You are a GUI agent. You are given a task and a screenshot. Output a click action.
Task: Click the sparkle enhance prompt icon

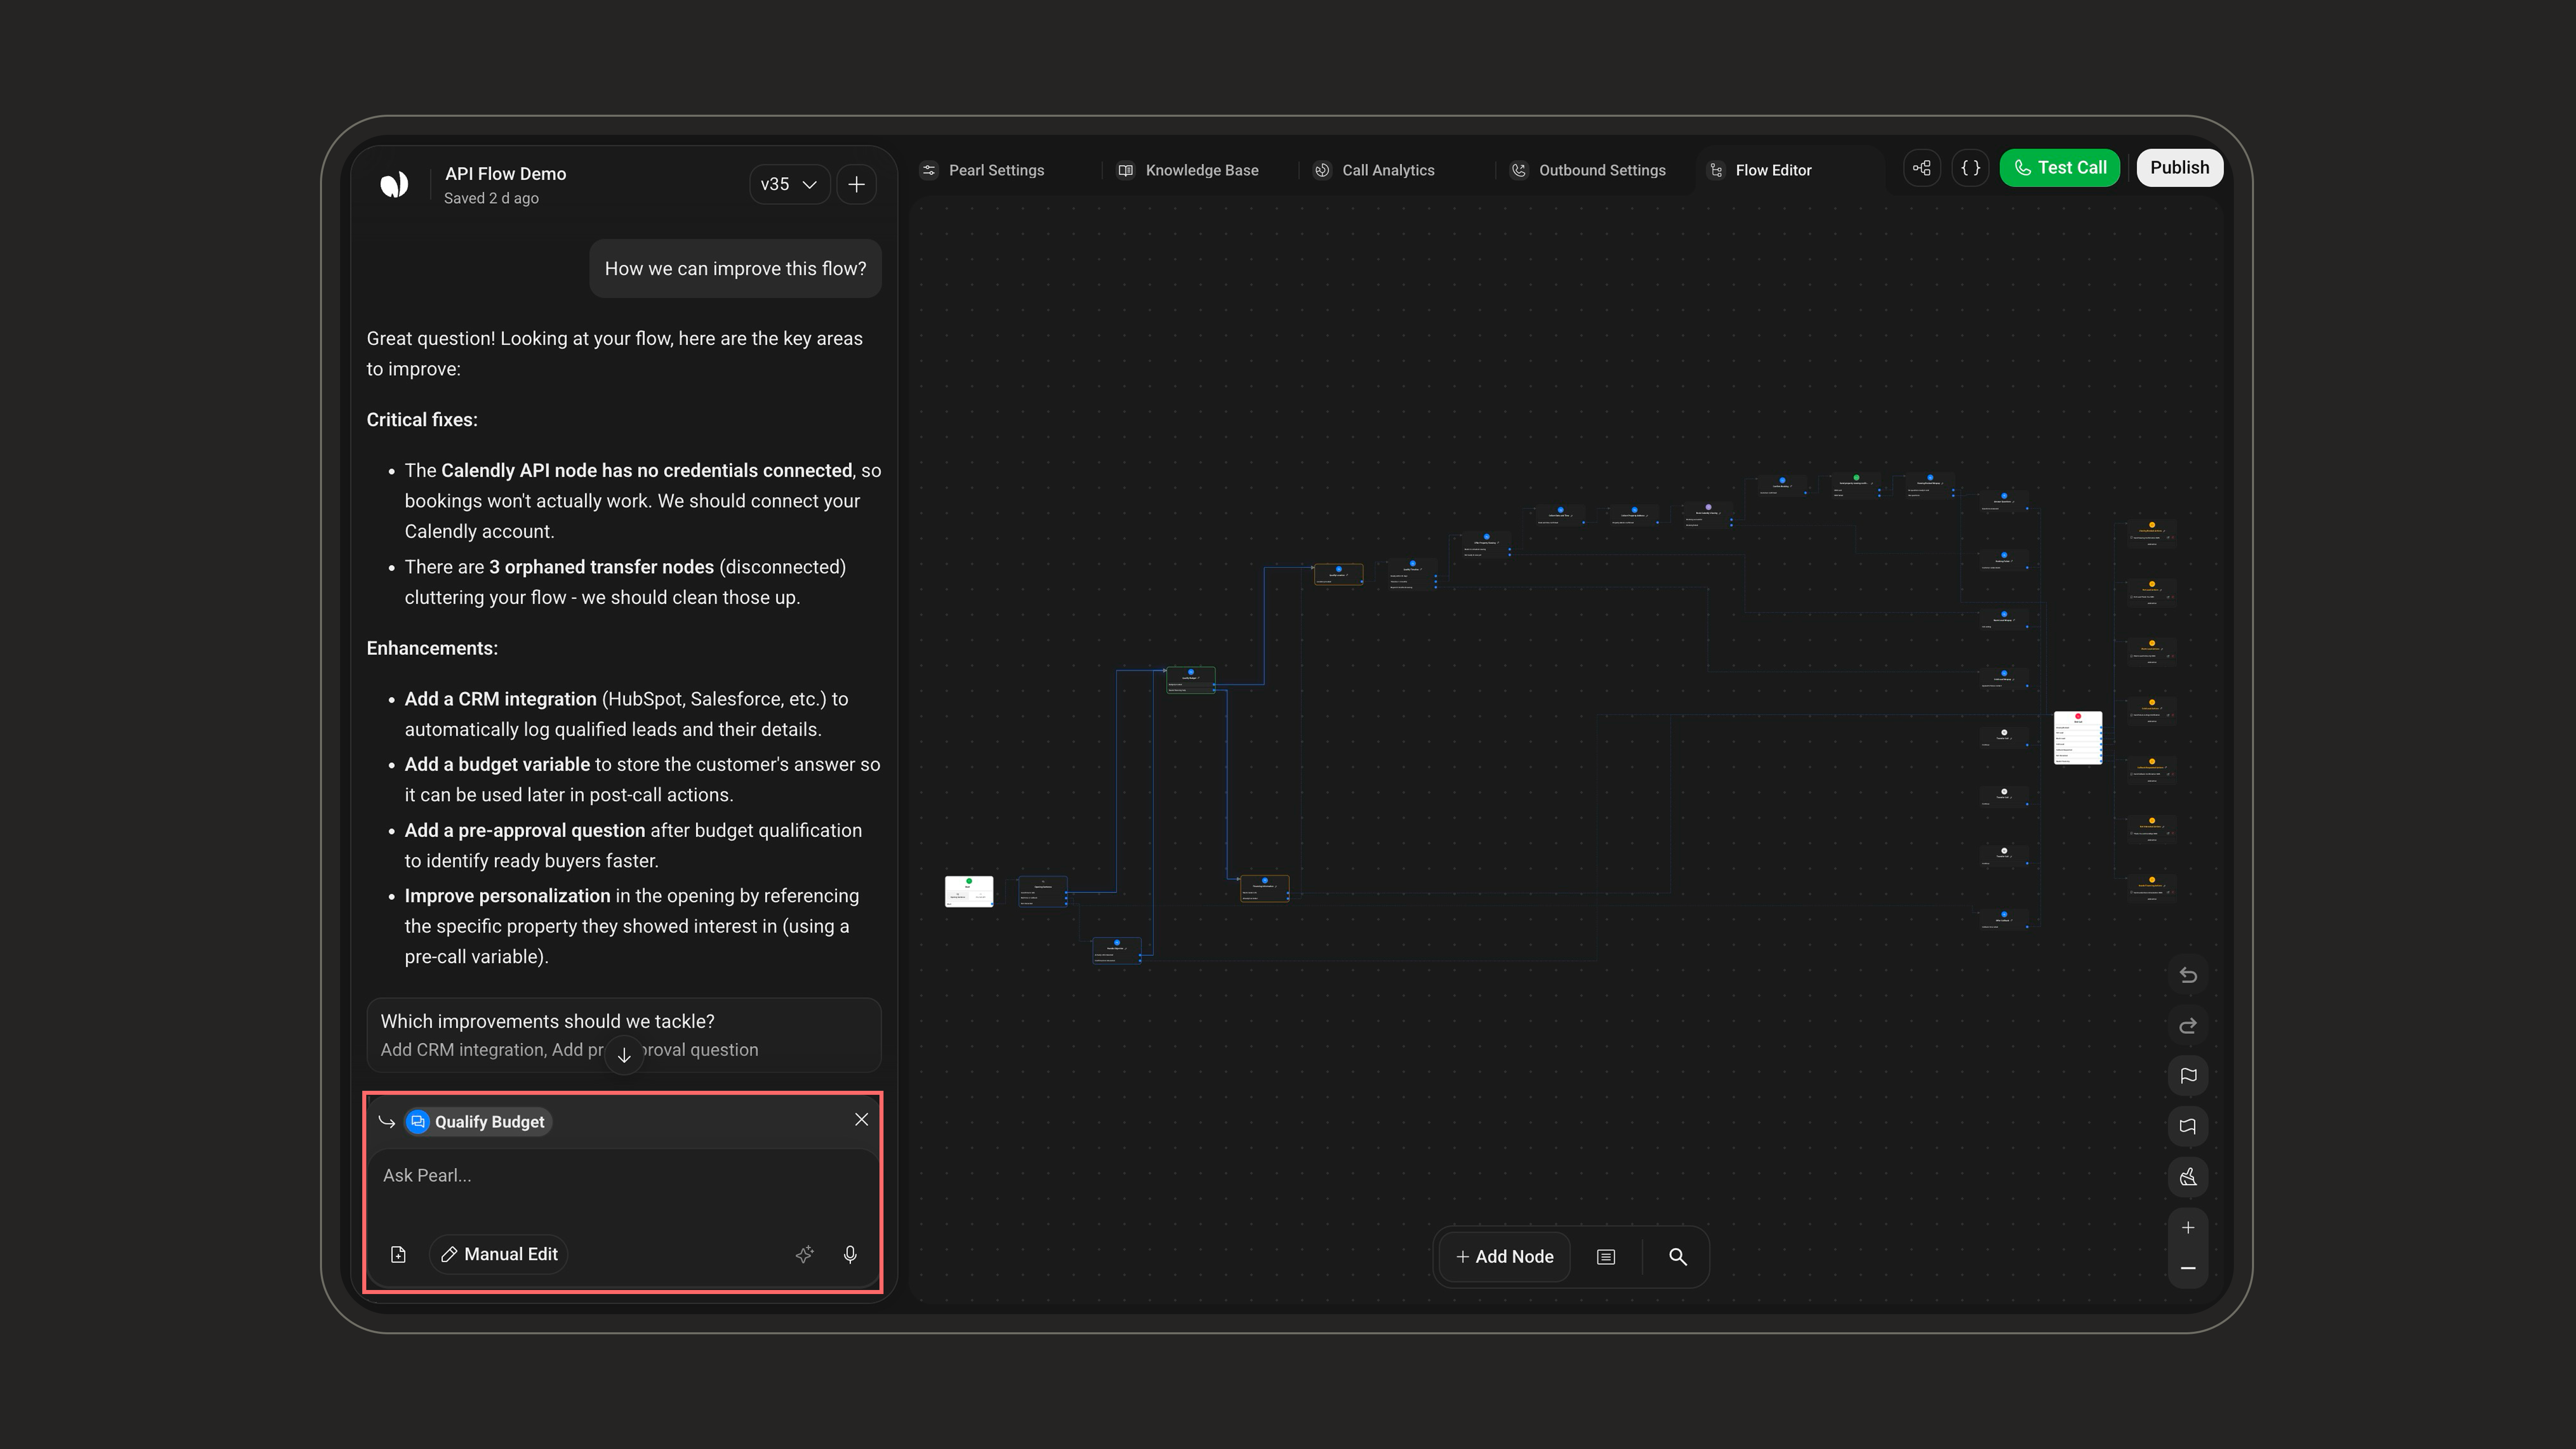coord(804,1254)
